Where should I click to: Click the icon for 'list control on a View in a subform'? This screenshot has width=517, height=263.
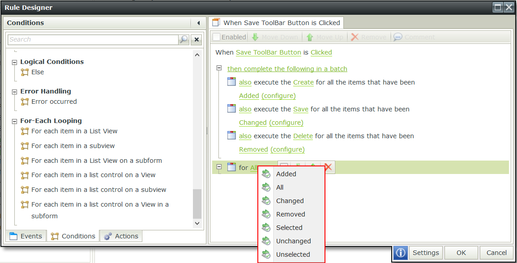coord(25,204)
